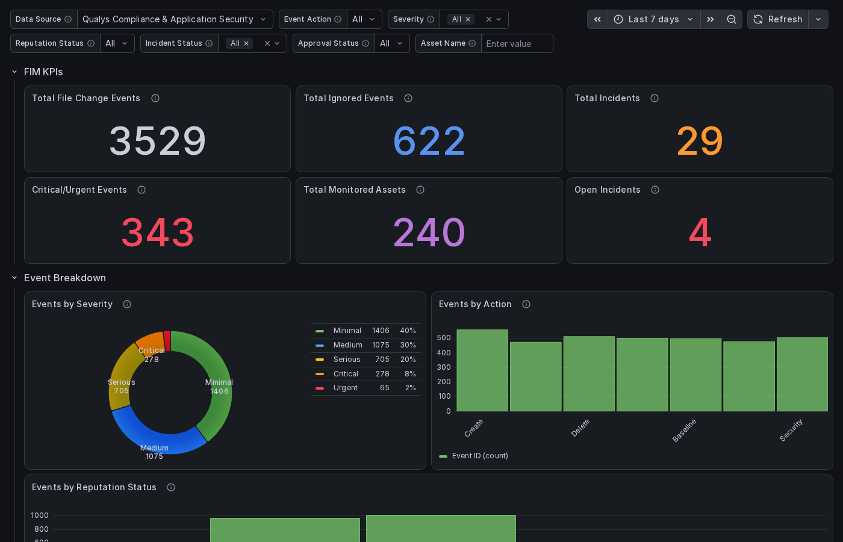Remove the All tag from Incident Status
843x542 pixels.
tap(246, 43)
